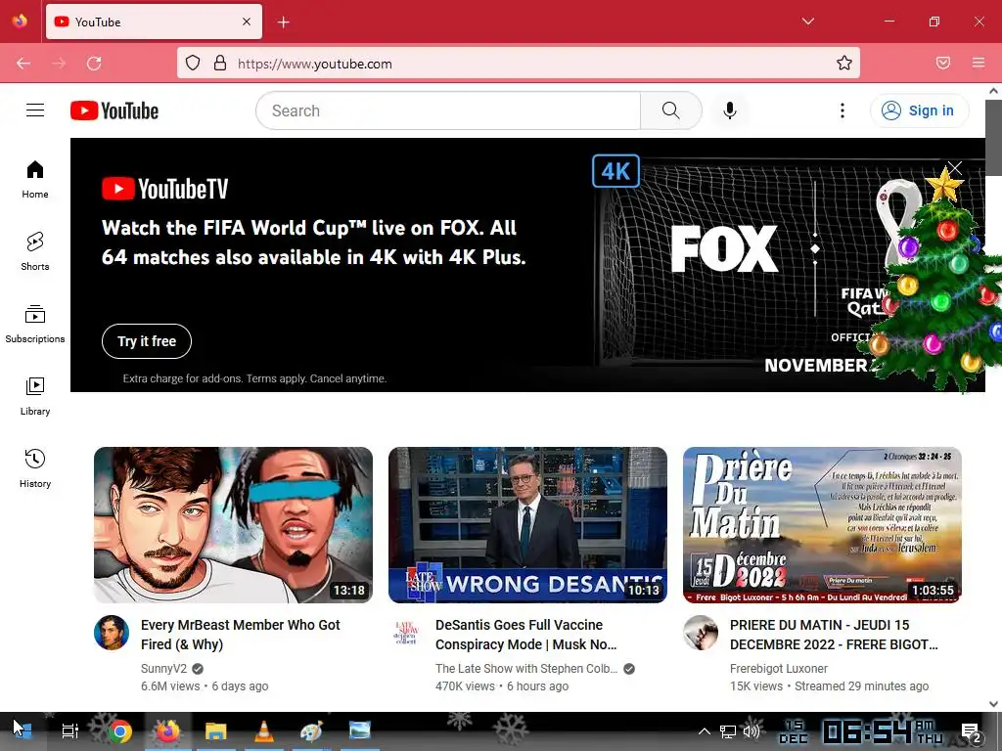Open Priere Du Matin video thumbnail
Screen dimensions: 1002x751
tap(822, 525)
